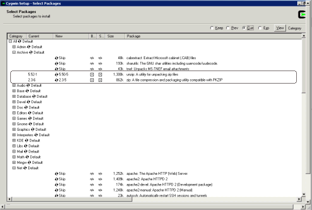This screenshot has height=210, width=312.
Task: Toggle source checkbox for zip package
Action: 100,80
